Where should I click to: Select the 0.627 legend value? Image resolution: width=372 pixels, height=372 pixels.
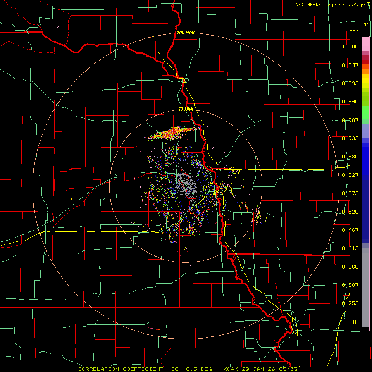coord(350,175)
